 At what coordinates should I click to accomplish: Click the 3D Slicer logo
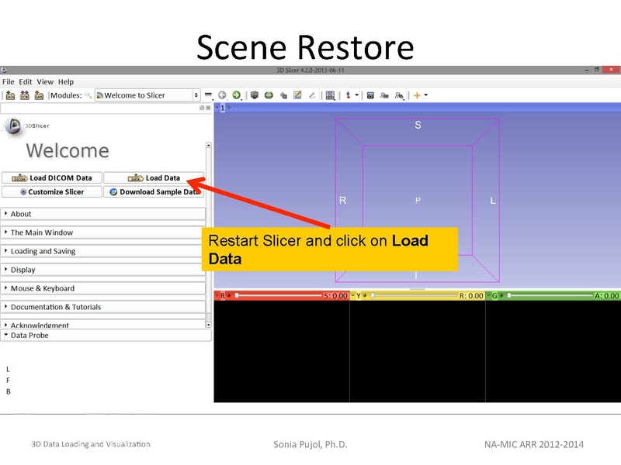[x=26, y=126]
